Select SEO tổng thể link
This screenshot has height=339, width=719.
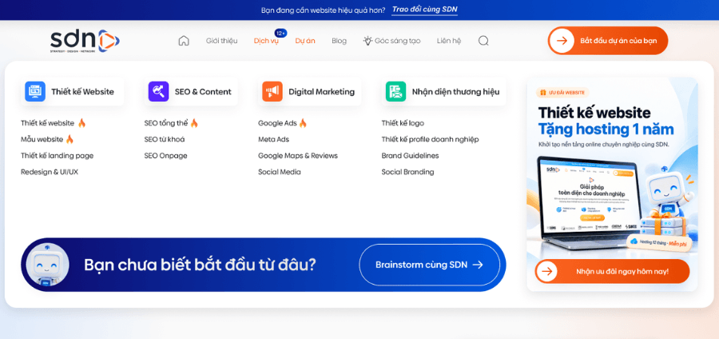166,123
